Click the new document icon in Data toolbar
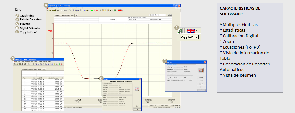 click(15, 64)
